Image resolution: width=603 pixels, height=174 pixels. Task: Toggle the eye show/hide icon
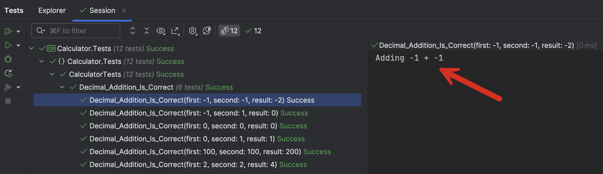pos(161,31)
